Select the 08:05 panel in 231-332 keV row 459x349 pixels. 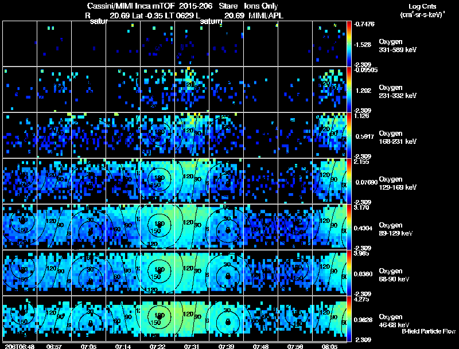click(x=329, y=89)
